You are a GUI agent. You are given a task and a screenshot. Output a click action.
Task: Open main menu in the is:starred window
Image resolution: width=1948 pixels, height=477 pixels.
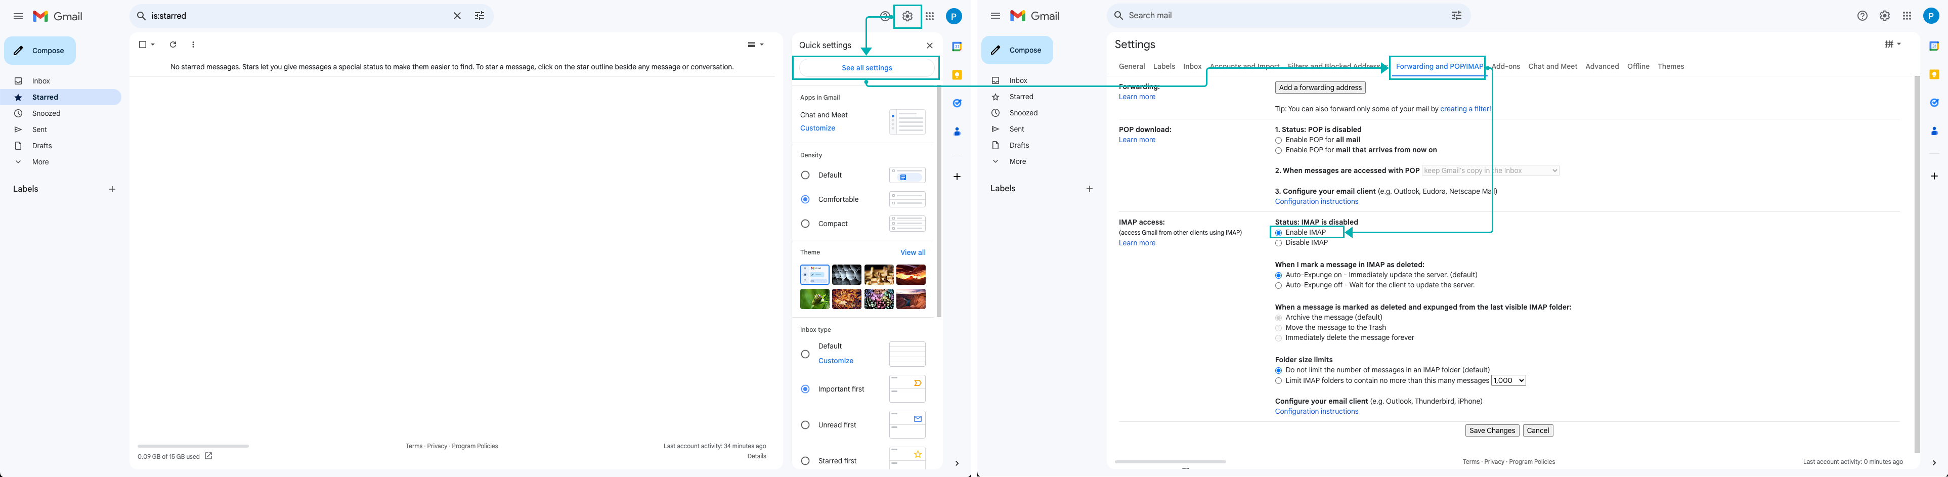coord(18,16)
